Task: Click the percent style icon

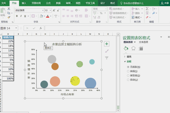Action: [x=101, y=13]
